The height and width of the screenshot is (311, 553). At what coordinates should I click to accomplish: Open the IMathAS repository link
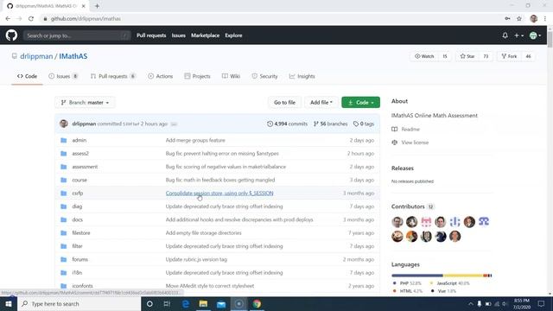[73, 56]
